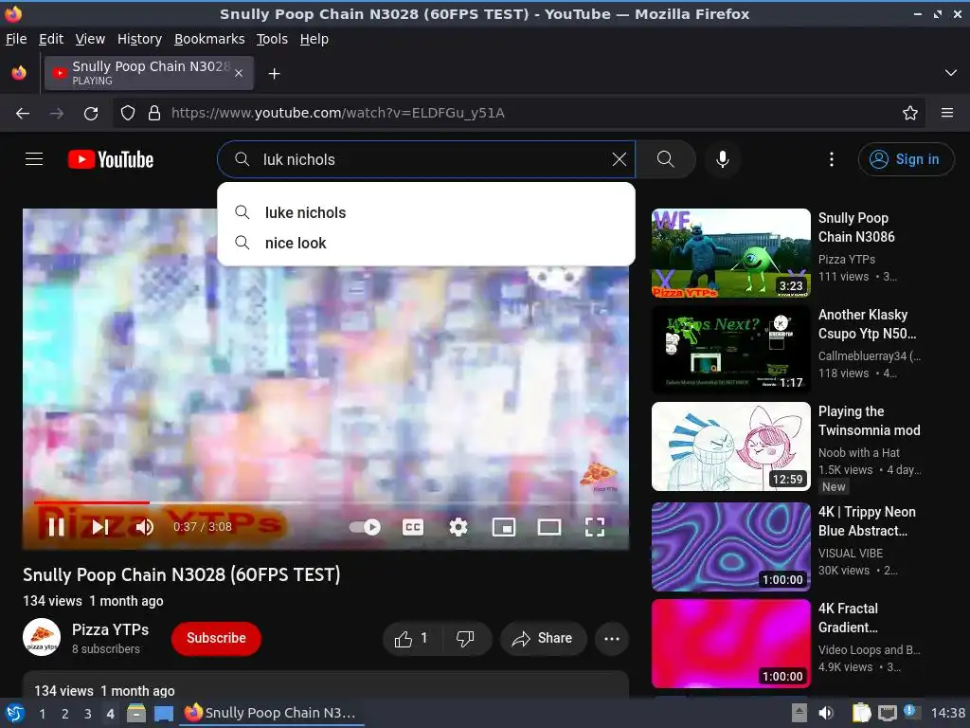This screenshot has width=970, height=728.
Task: Mute the video volume
Action: tap(145, 527)
